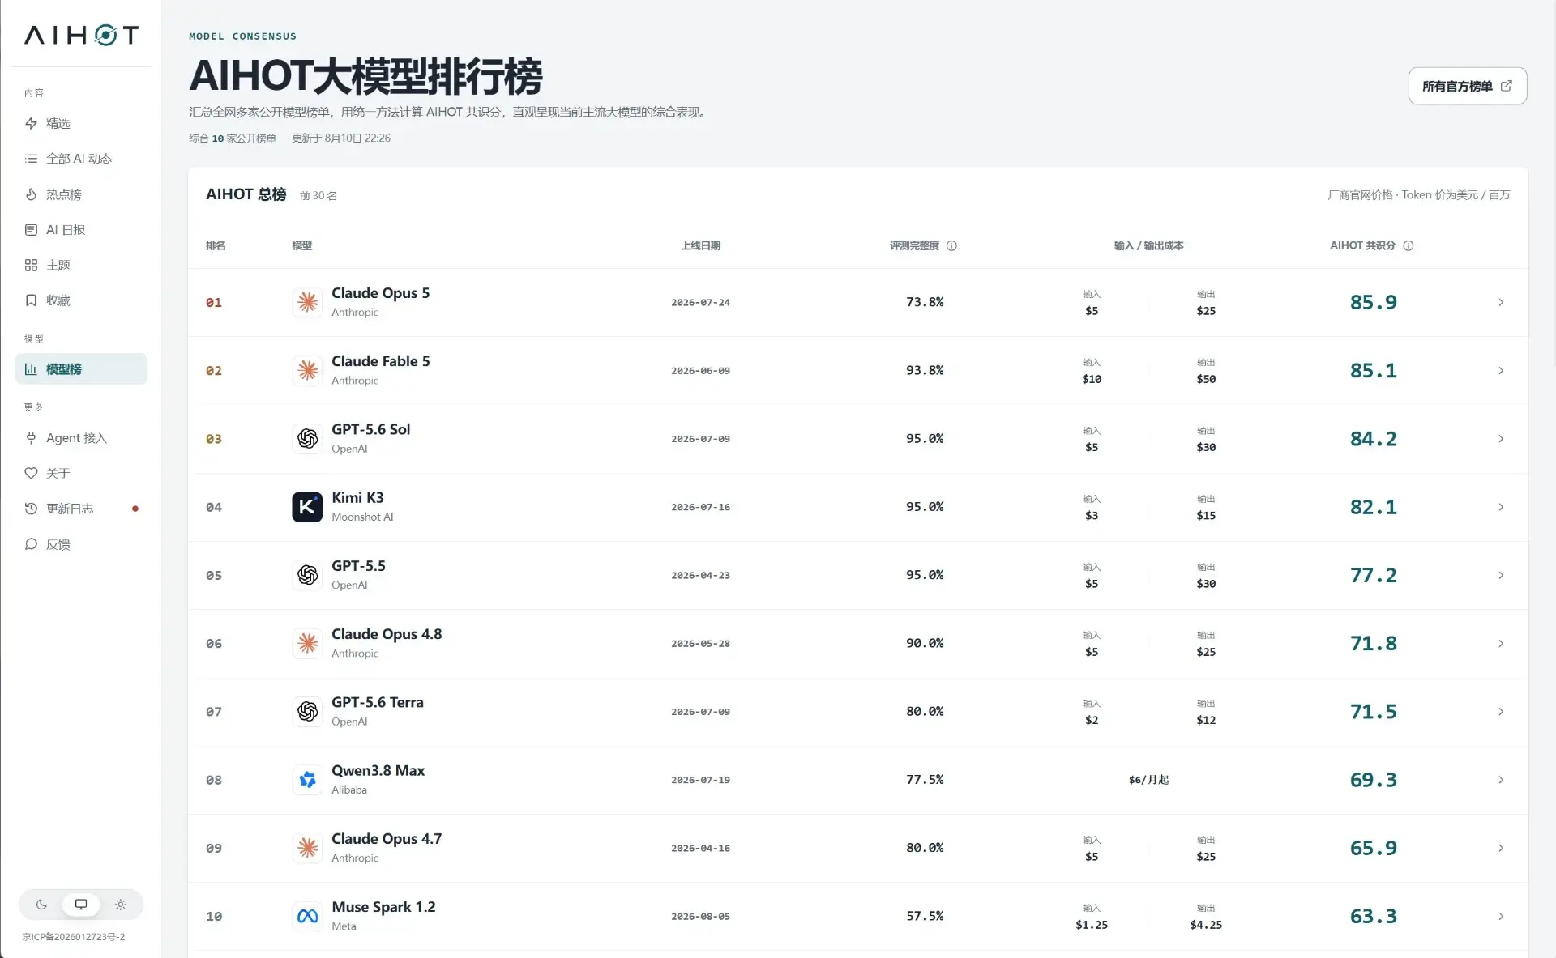Screen dimensions: 1556x958
Task: Click the Claude Opus 4.7 Anthropic logo
Action: (307, 848)
